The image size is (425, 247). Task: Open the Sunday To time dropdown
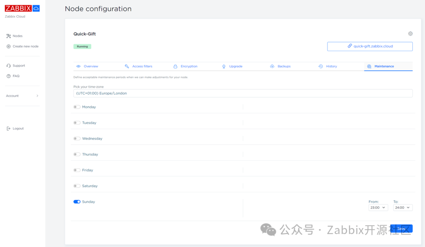coord(403,207)
